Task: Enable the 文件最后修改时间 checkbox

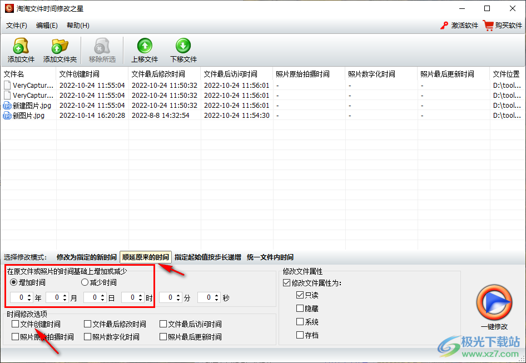Action: (87, 324)
